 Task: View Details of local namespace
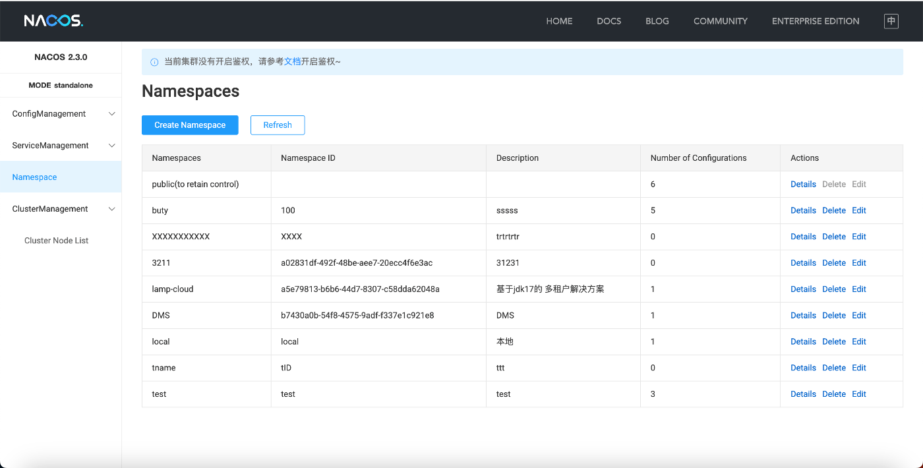tap(803, 342)
